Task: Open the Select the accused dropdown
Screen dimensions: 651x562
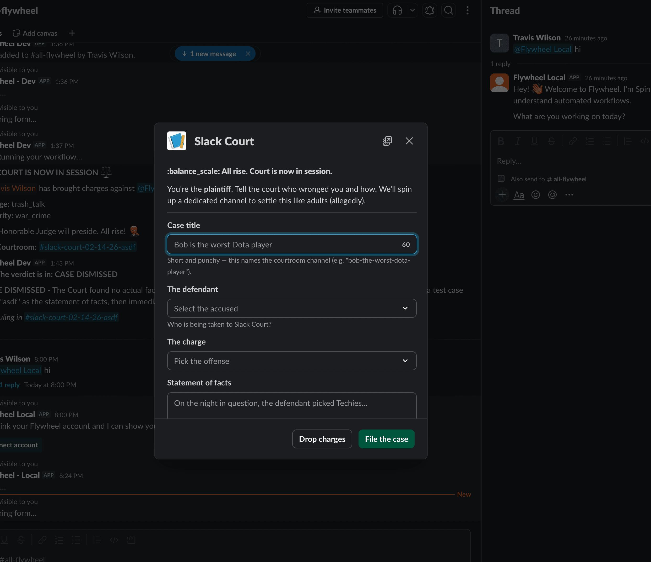Action: click(x=292, y=308)
